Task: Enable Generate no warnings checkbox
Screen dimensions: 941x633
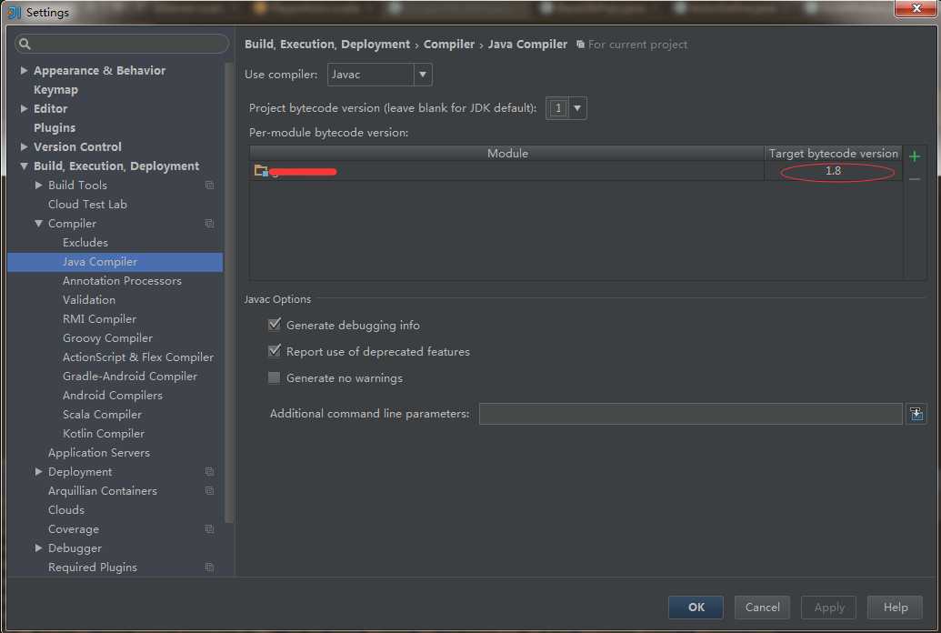Action: pyautogui.click(x=275, y=377)
